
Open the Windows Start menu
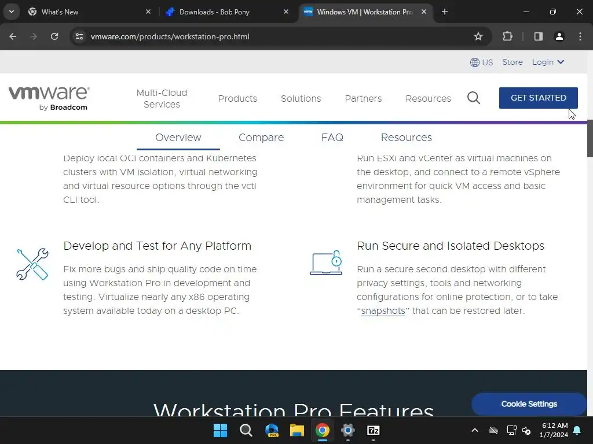220,430
